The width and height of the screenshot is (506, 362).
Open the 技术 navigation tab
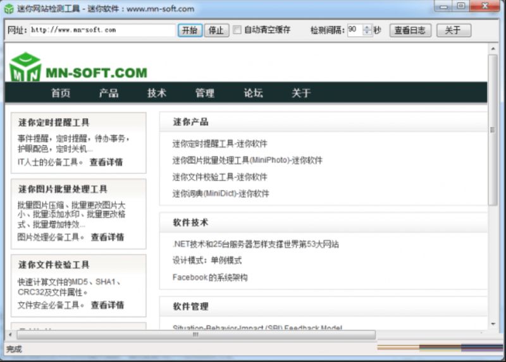click(x=157, y=93)
